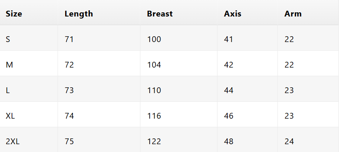Click the breast value 122
The image size is (339, 152).
[154, 141]
